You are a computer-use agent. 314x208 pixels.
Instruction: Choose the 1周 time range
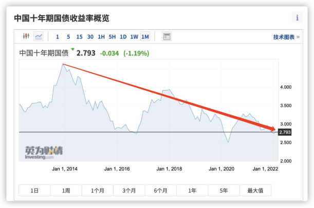tap(66, 190)
